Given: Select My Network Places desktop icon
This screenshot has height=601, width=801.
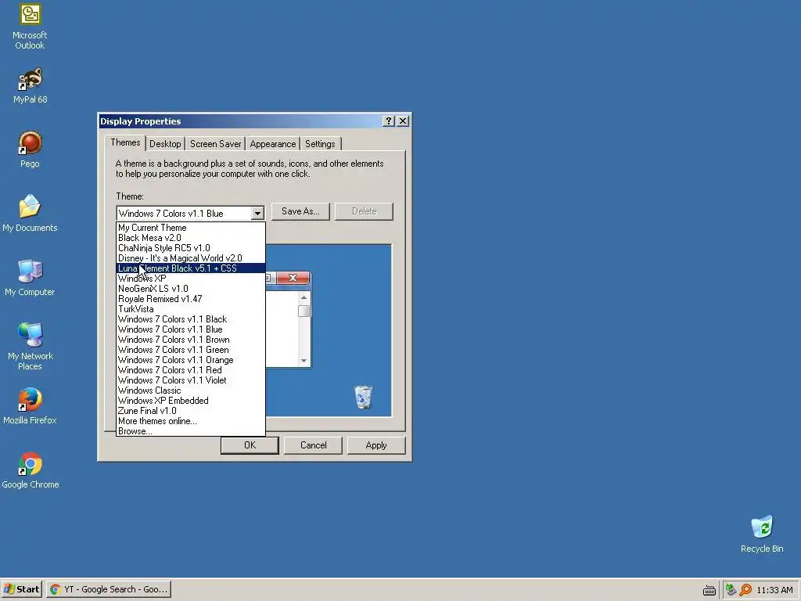Looking at the screenshot, I should 30,347.
